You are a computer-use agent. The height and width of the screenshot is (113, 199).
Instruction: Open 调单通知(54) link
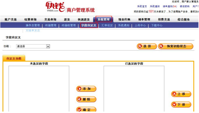(x=170, y=6)
